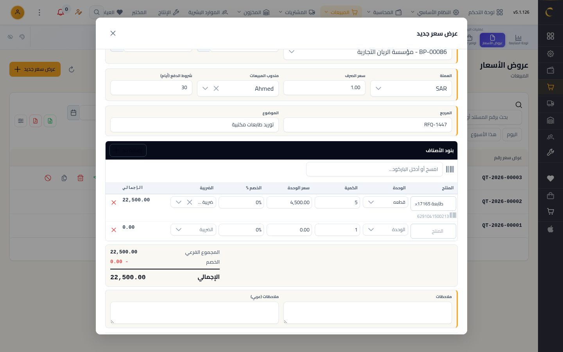Viewport: 563px width, 352px height.
Task: Click the search magnifier in top bar
Action: pos(97,13)
